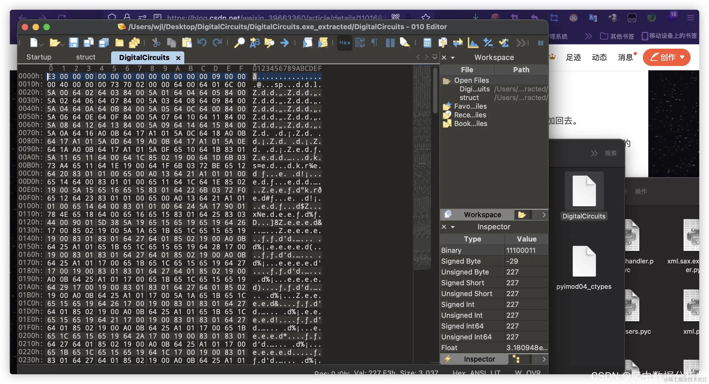Toggle Hex edit mode button
709x384 pixels.
coord(344,42)
